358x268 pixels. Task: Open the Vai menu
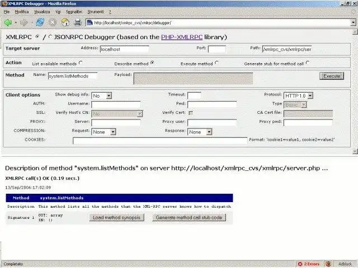[x=58, y=12]
